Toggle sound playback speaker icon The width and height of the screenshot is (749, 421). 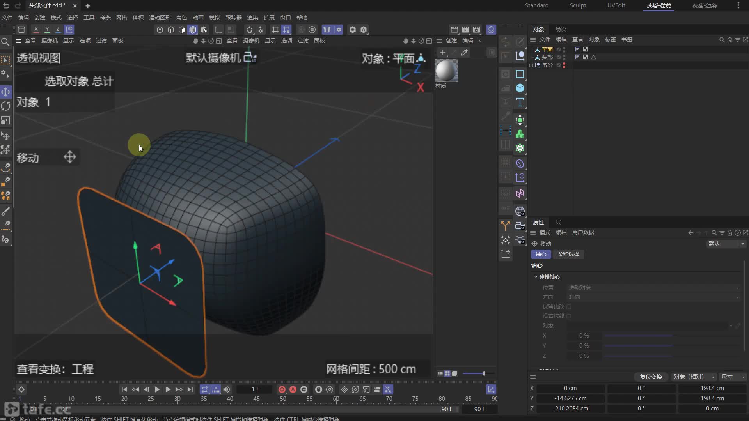(227, 389)
